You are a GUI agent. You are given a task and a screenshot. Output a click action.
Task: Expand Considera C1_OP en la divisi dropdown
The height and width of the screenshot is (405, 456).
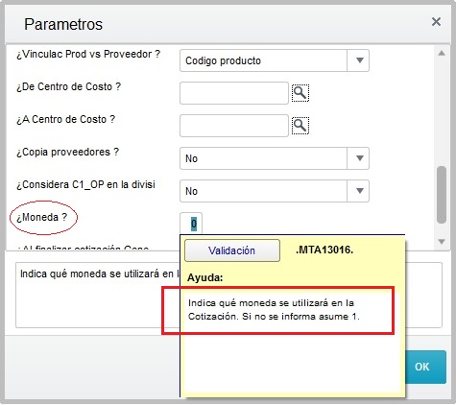359,191
